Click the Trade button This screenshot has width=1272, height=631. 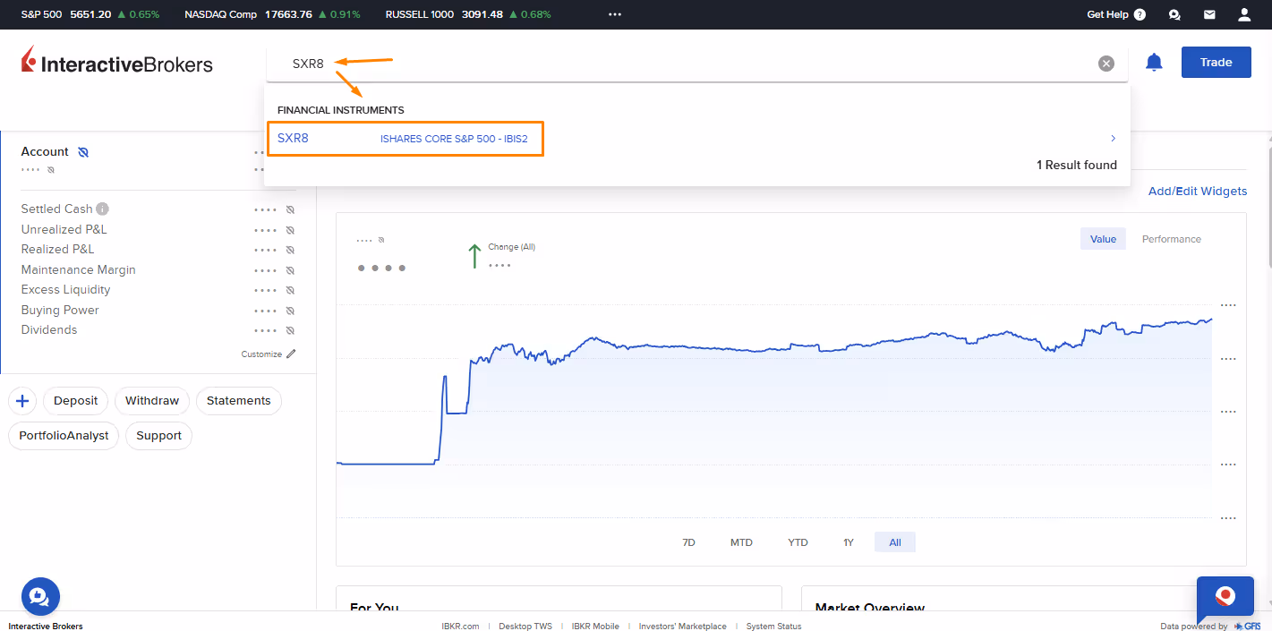tap(1217, 63)
